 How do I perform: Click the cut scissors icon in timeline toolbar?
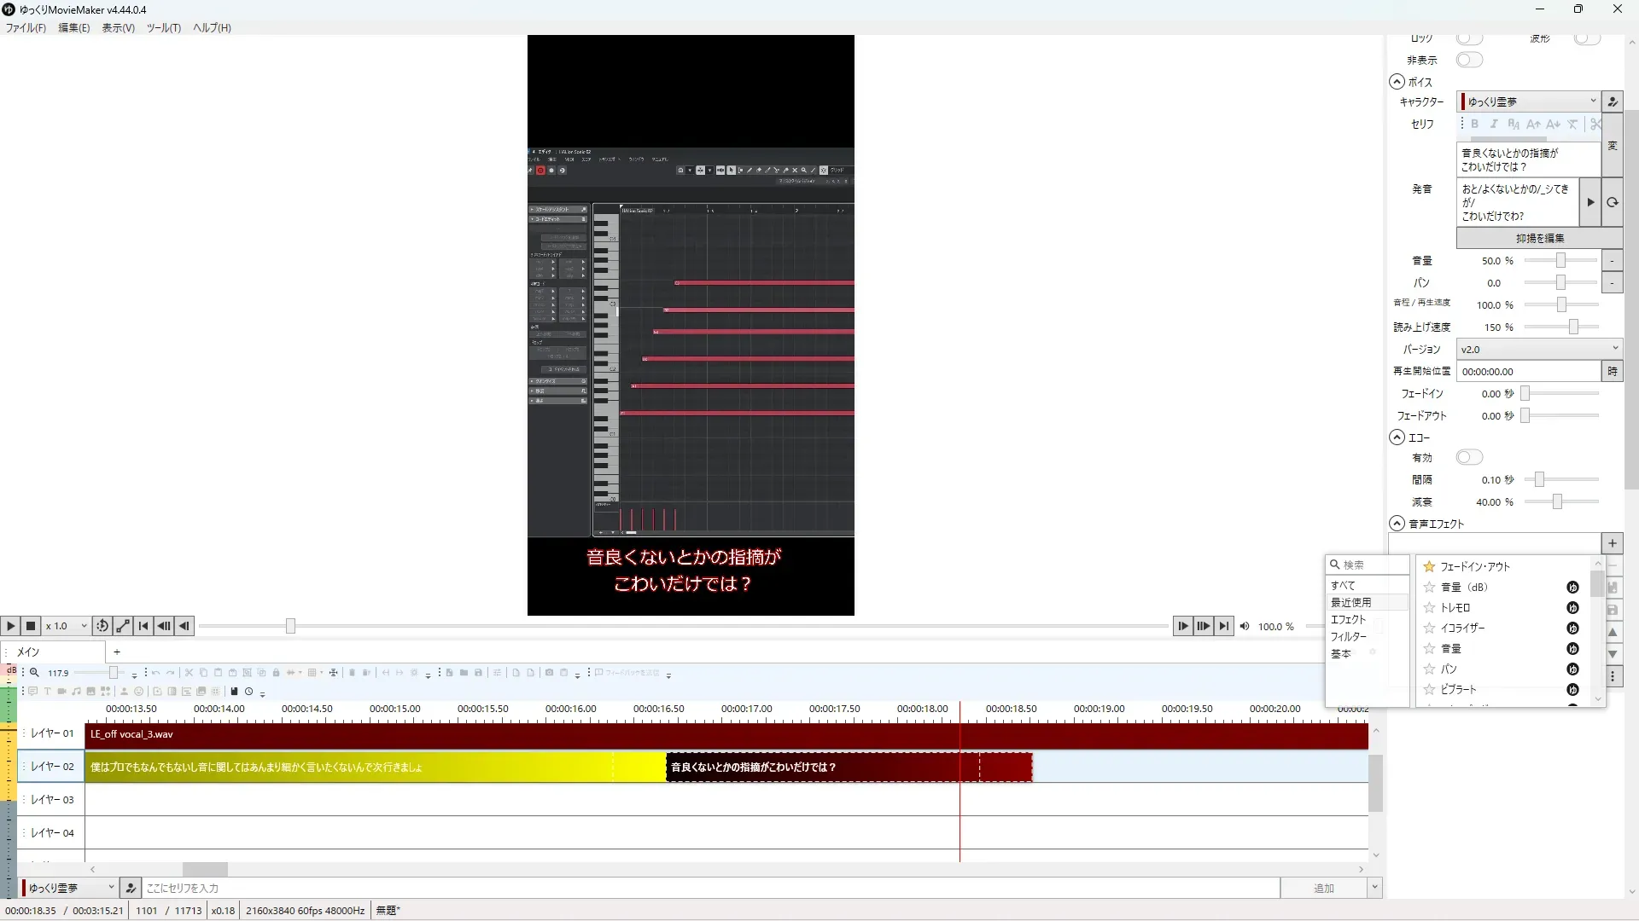coord(189,673)
